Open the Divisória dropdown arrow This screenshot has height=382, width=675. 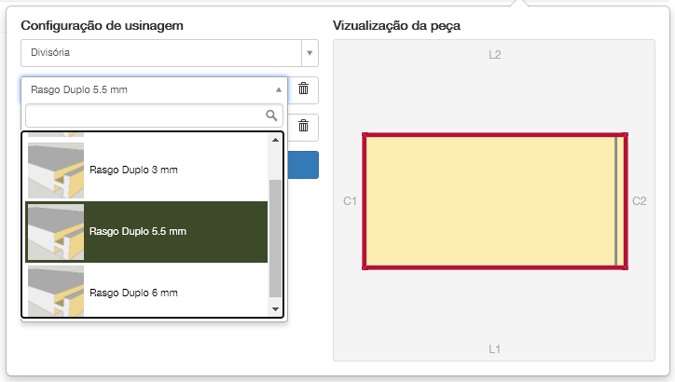pyautogui.click(x=310, y=53)
